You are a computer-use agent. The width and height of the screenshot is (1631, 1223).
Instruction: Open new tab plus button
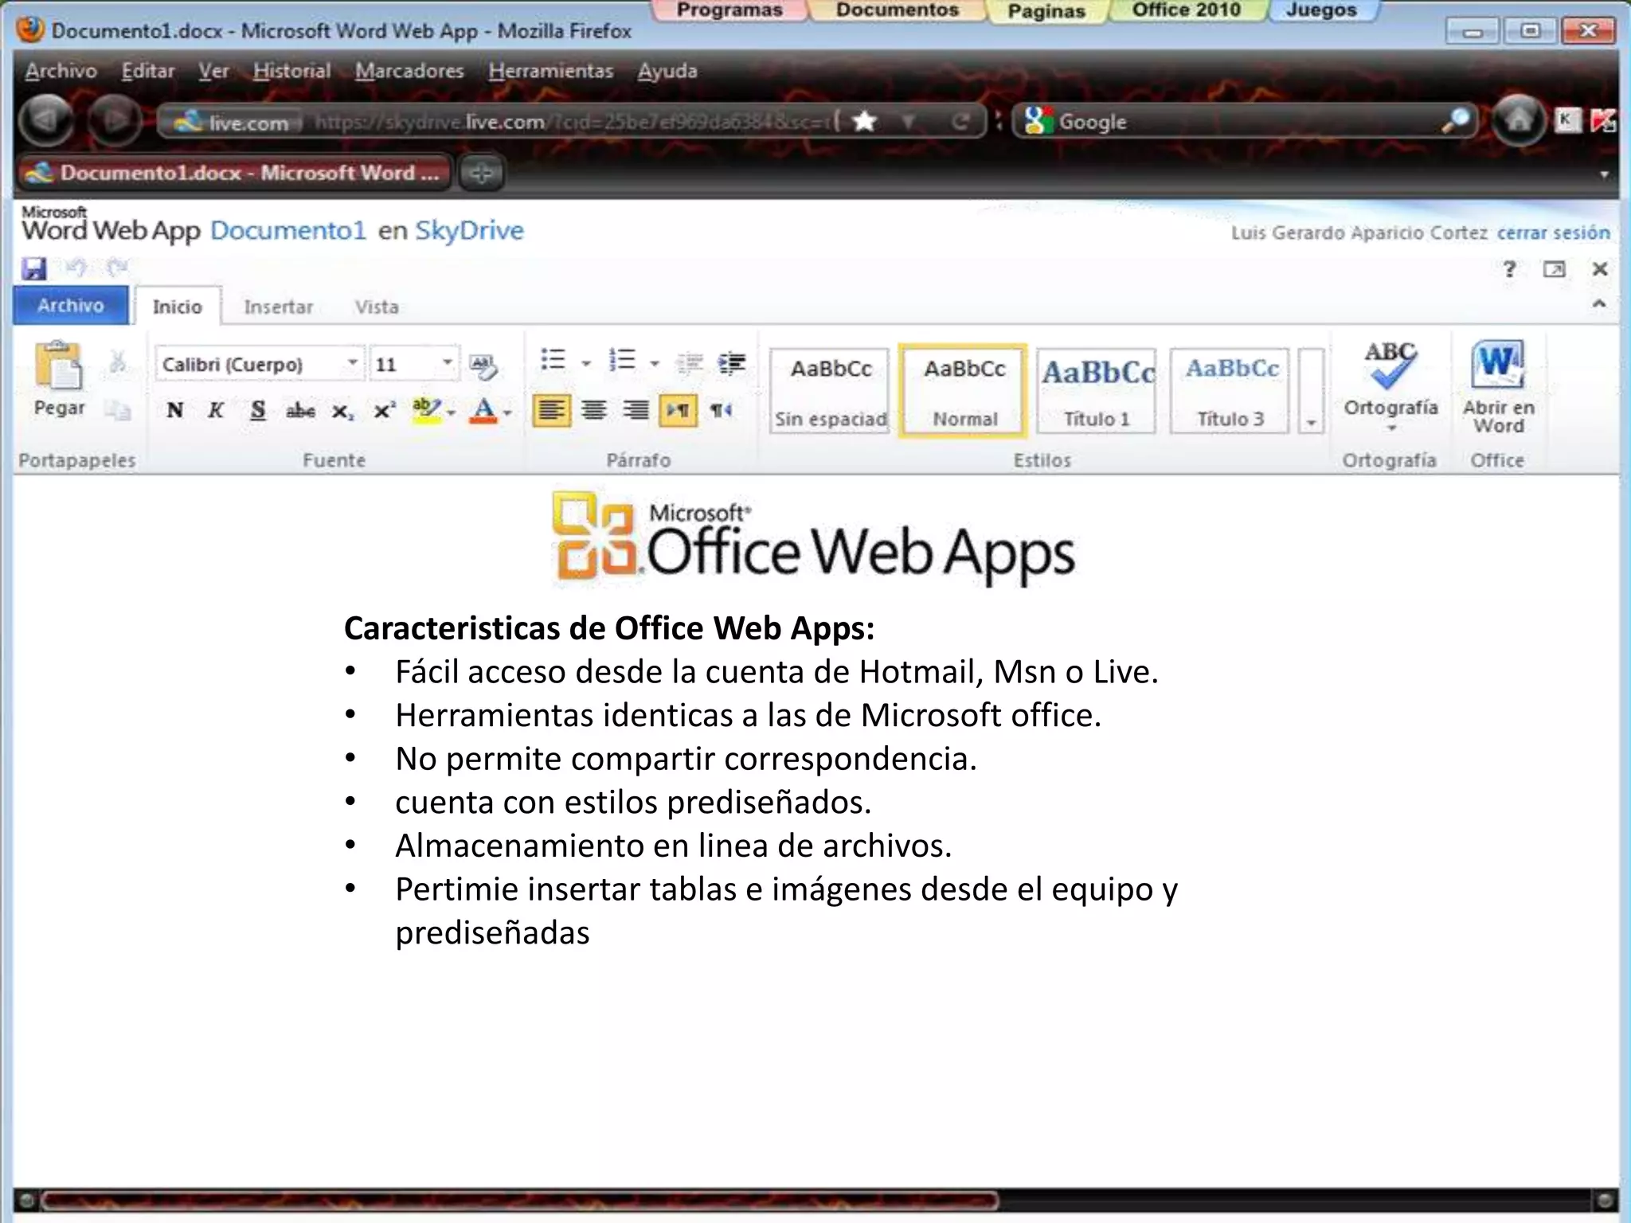coord(481,173)
